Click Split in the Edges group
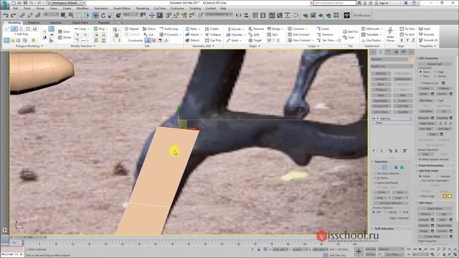This screenshot has width=459, height=258. [x=254, y=34]
